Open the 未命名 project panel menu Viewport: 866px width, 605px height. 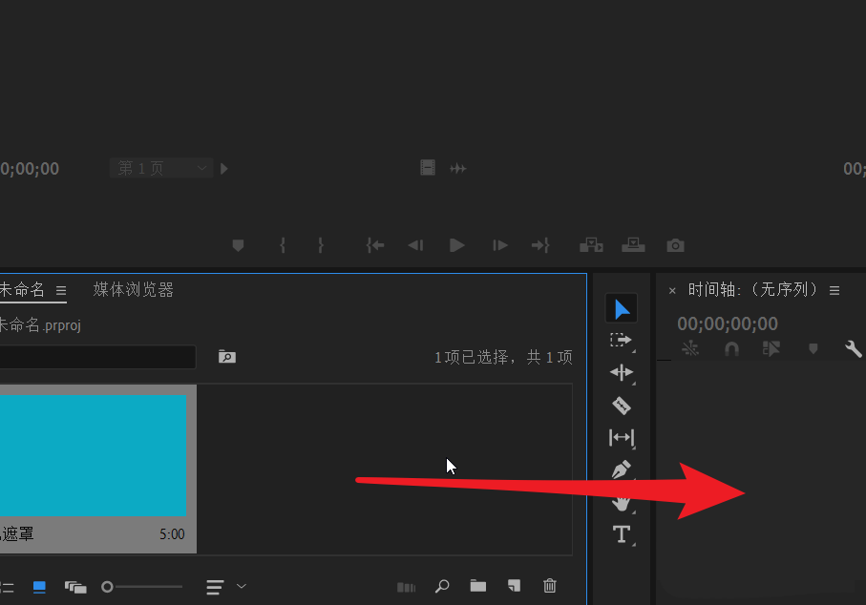(61, 290)
